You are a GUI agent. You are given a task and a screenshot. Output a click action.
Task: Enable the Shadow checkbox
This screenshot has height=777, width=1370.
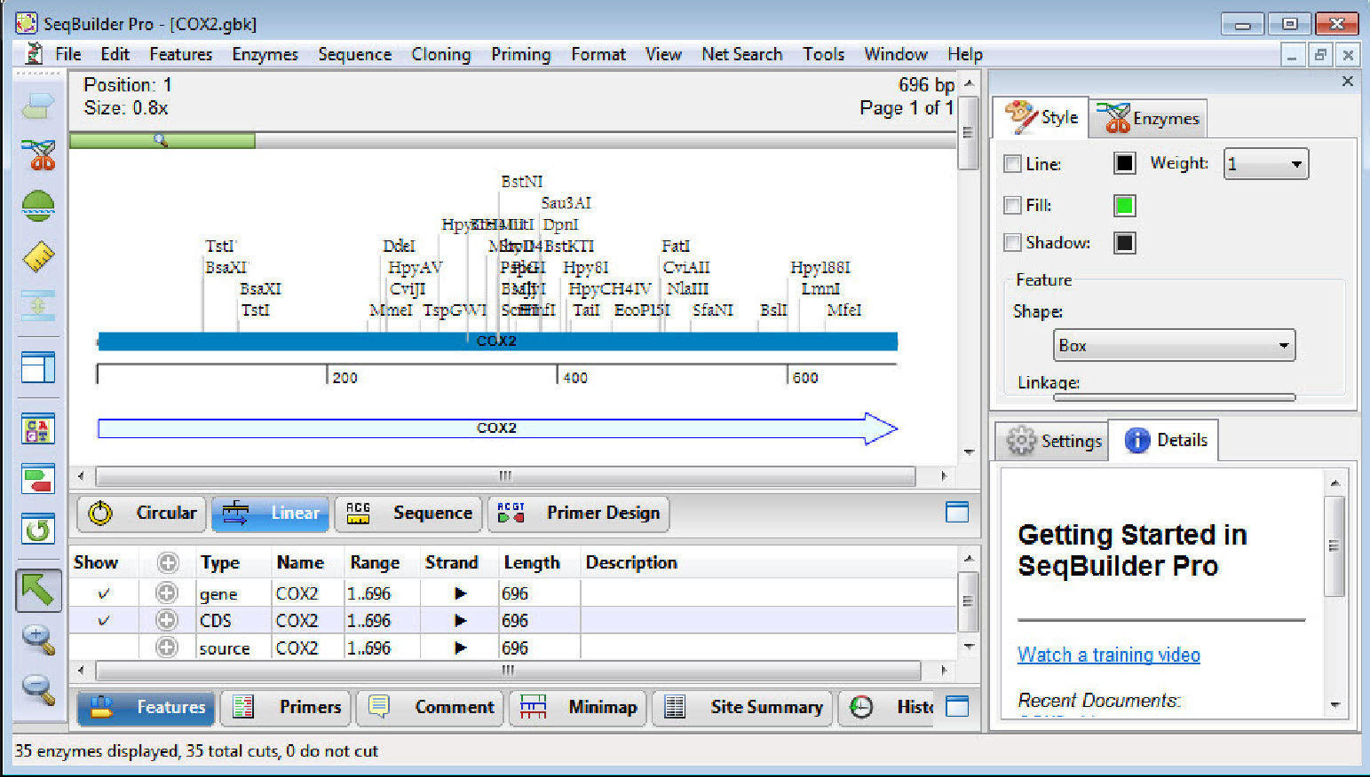coord(1012,242)
